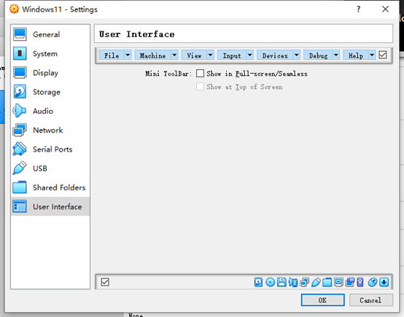Toggle the File menu button

click(112, 55)
